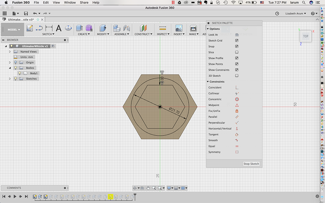Play the timeline history

15,197
